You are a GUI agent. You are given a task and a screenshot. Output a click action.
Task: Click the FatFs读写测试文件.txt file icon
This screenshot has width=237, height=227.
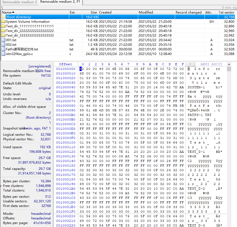click(x=4, y=49)
